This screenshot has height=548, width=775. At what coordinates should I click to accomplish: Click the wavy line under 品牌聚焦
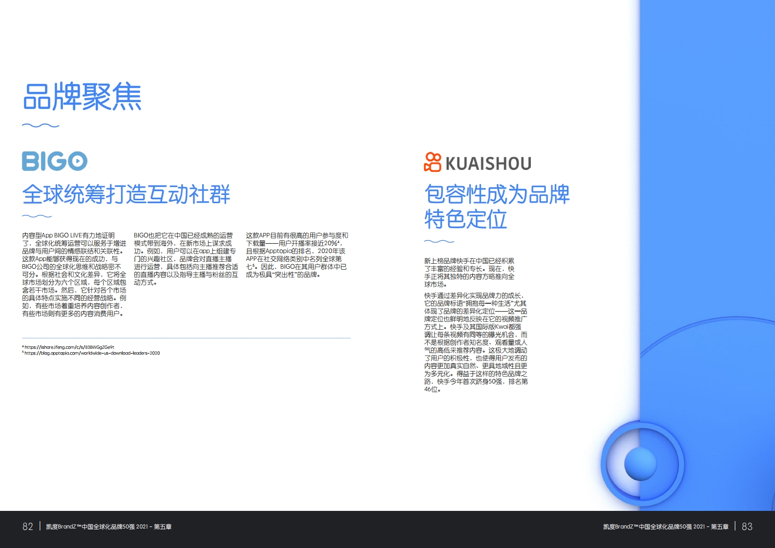coord(41,126)
